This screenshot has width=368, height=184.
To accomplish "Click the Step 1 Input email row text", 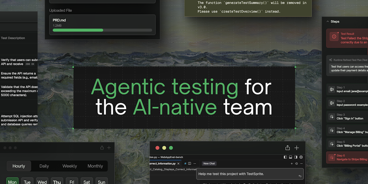I will pyautogui.click(x=352, y=91).
